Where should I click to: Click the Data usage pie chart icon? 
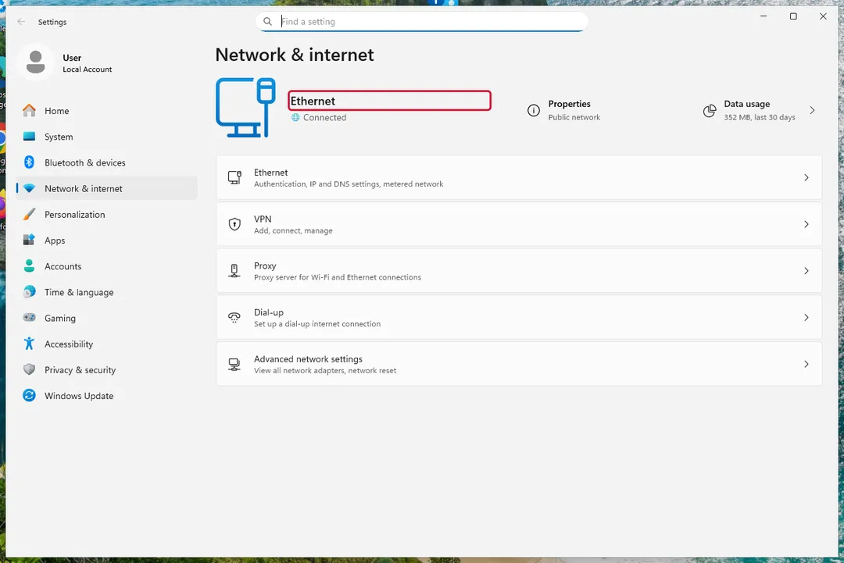tap(710, 111)
